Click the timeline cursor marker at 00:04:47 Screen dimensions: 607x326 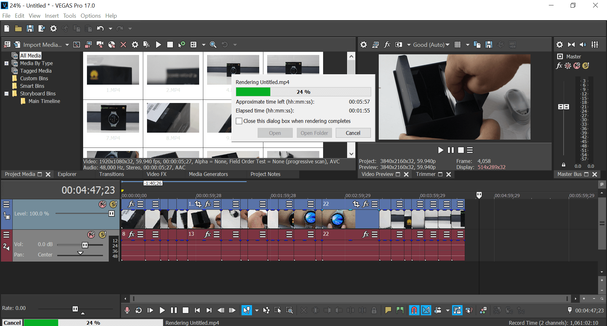[479, 195]
